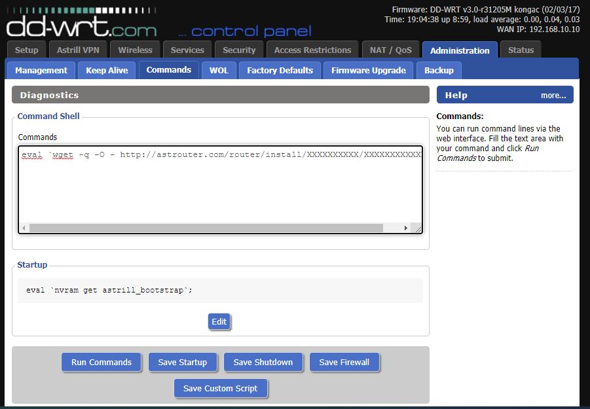The width and height of the screenshot is (590, 409).
Task: Click the Save Startup button
Action: (183, 362)
